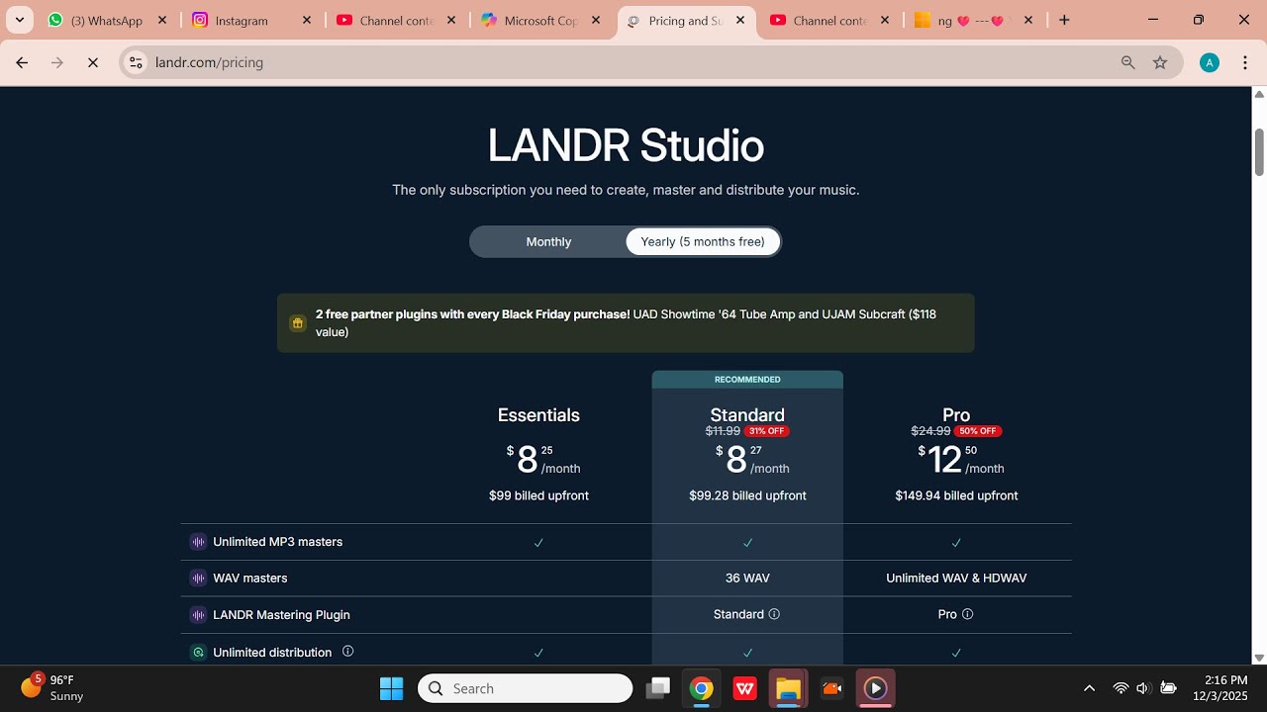Click the LANDR Mastering Plugin row label
The image size is (1267, 712).
point(282,614)
